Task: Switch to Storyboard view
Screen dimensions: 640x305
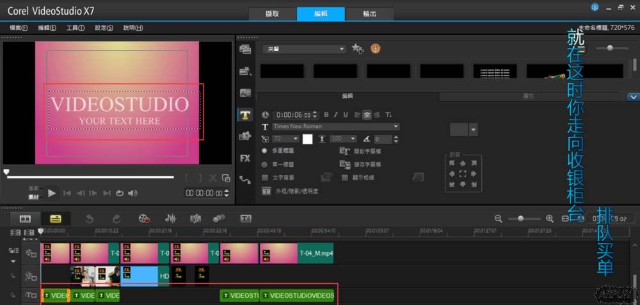Action: tap(25, 219)
